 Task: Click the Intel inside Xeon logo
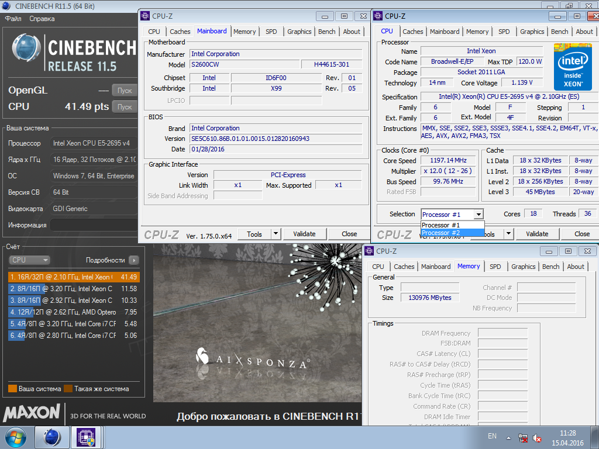573,67
